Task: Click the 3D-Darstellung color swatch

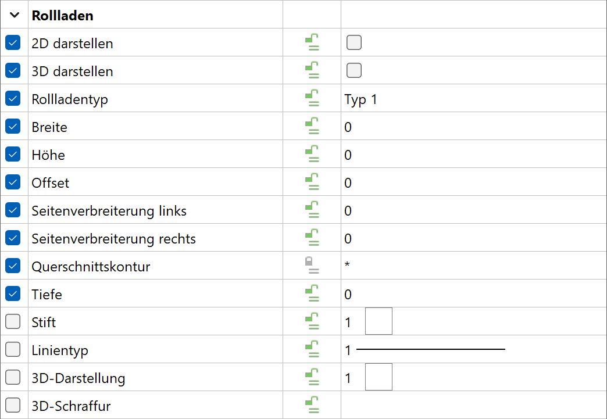Action: (x=379, y=377)
